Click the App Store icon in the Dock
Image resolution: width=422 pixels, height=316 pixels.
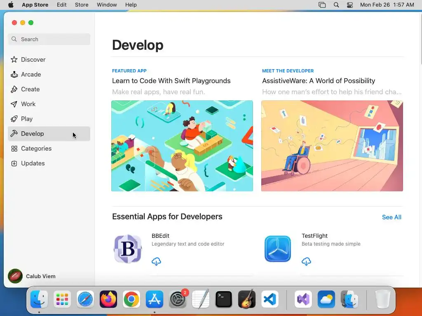pos(155,299)
